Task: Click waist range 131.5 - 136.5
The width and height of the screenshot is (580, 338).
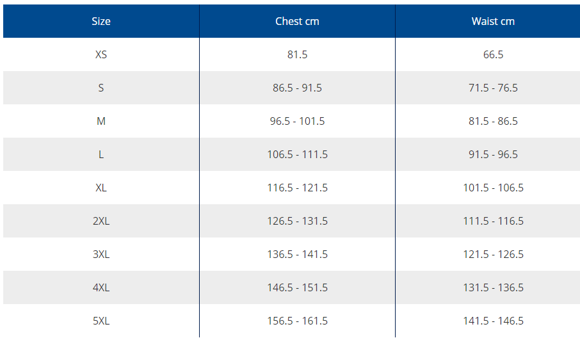Action: pos(493,287)
